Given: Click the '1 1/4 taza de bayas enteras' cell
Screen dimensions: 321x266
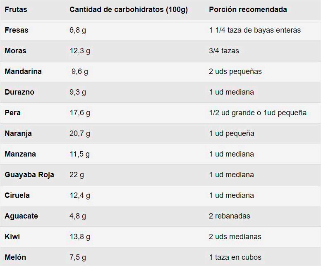Looking at the screenshot, I should click(255, 30).
